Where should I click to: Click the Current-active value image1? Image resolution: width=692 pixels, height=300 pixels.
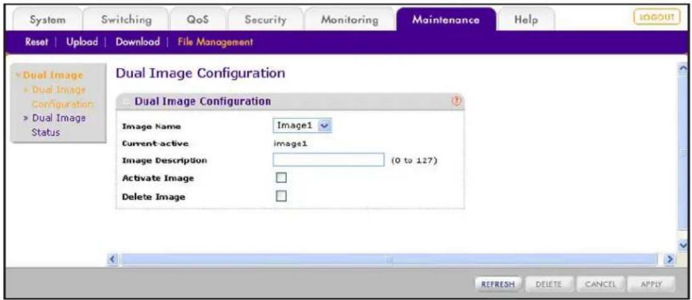click(291, 144)
